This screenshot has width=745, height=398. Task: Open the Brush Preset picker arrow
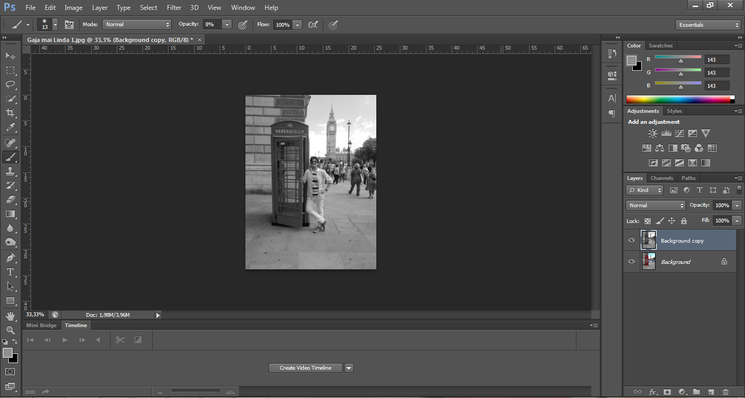tap(55, 25)
